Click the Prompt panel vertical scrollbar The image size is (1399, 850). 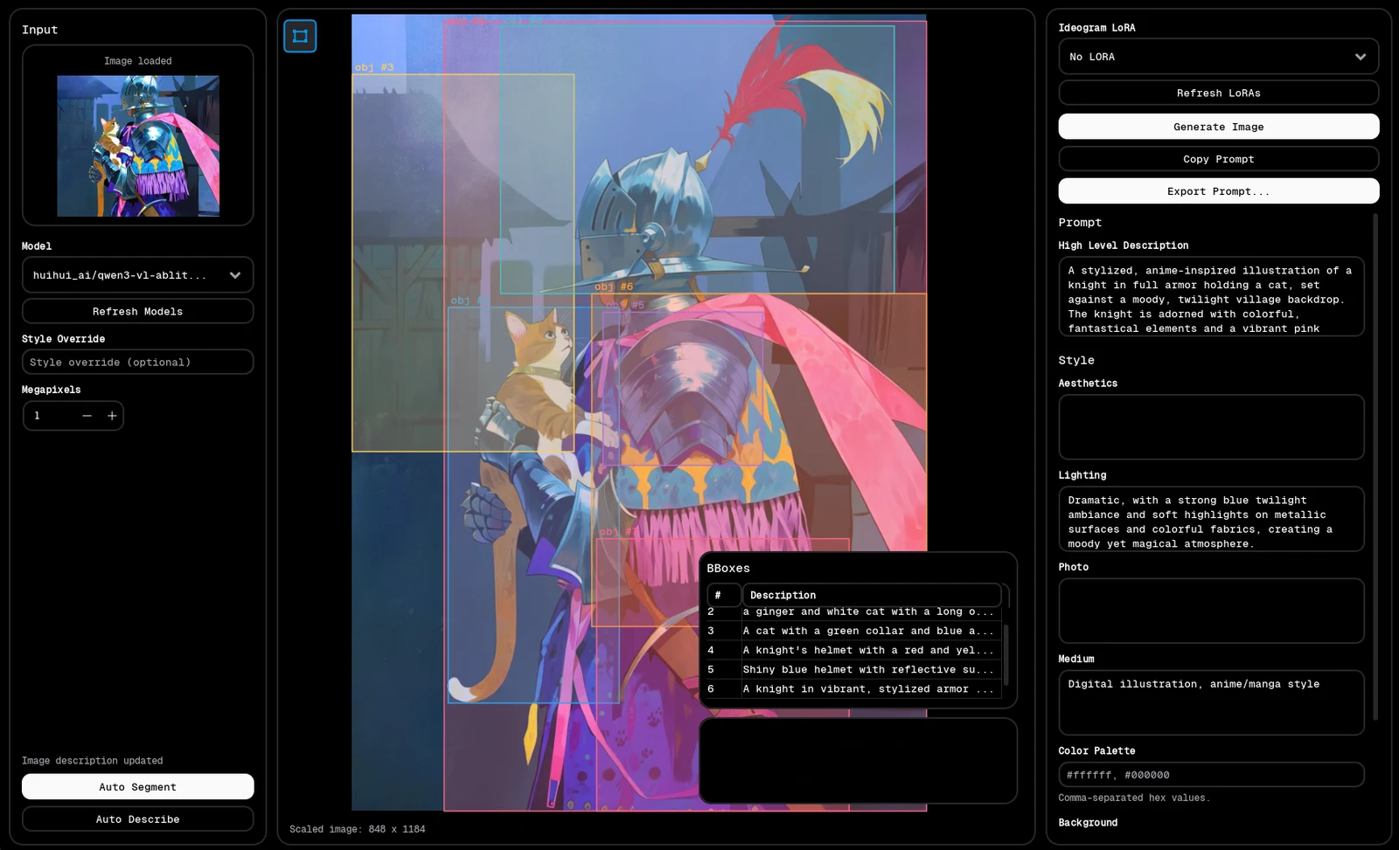pos(1375,466)
